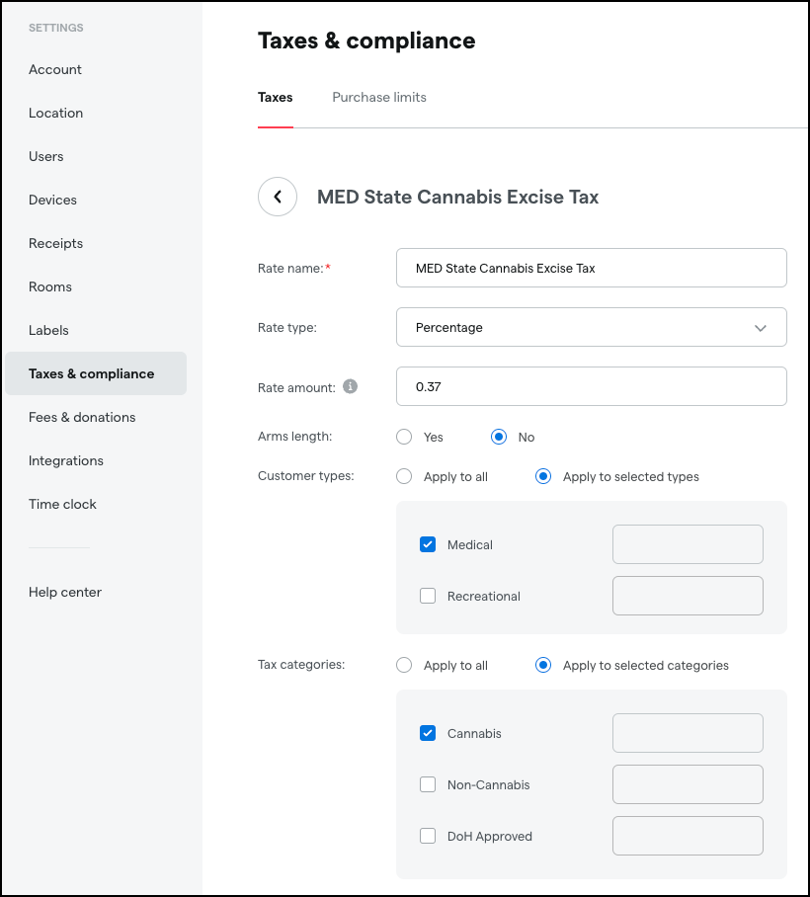Uncheck the Cannabis checkbox
Viewport: 810px width, 897px height.
(428, 733)
